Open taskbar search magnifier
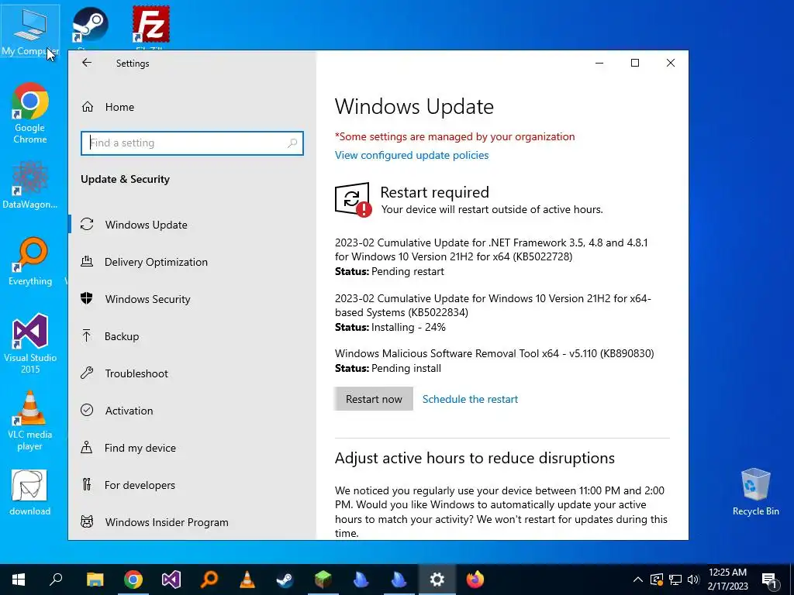This screenshot has width=794, height=595. tap(56, 580)
